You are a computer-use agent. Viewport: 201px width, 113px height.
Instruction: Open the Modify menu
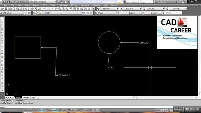coord(74,5)
